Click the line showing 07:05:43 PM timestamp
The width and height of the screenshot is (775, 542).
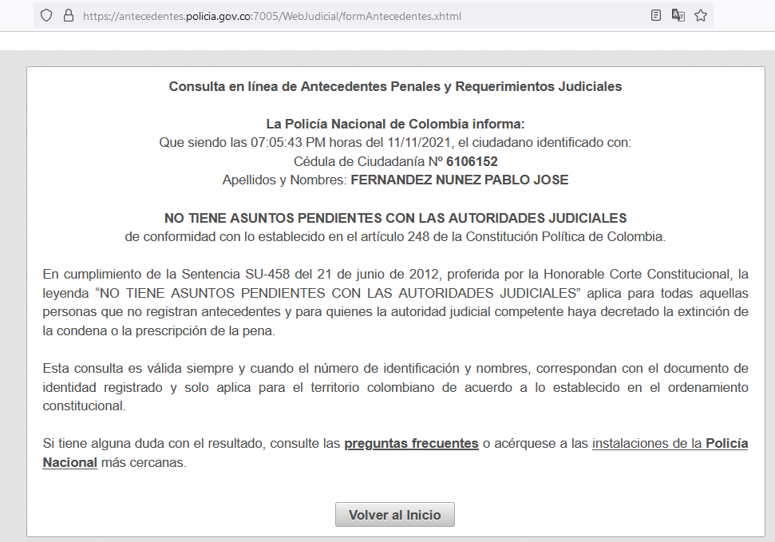pyautogui.click(x=395, y=143)
